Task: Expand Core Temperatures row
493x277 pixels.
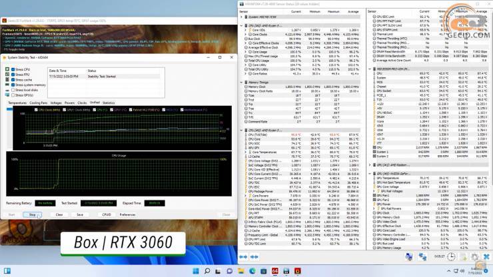Action: click(246, 152)
